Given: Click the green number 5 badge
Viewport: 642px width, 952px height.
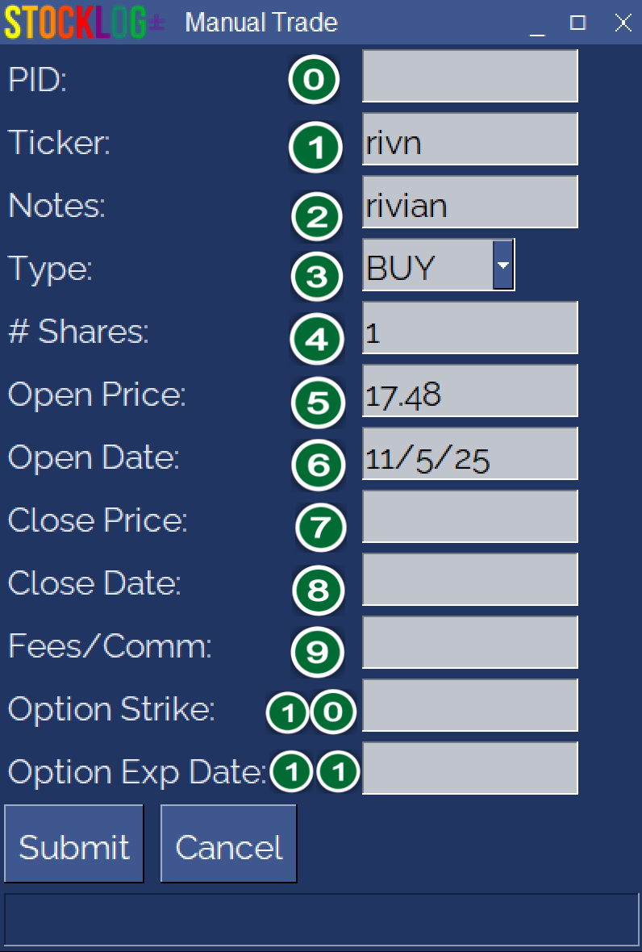Looking at the screenshot, I should (318, 402).
